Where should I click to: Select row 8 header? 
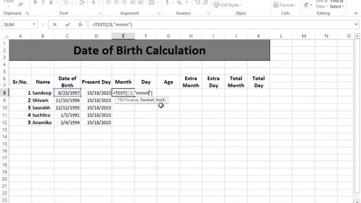(x=5, y=92)
